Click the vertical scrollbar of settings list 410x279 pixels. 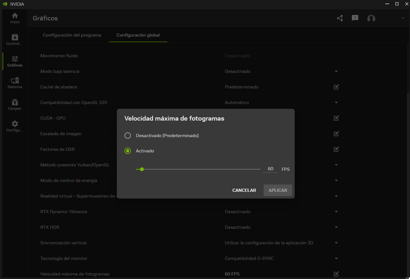tap(407, 185)
